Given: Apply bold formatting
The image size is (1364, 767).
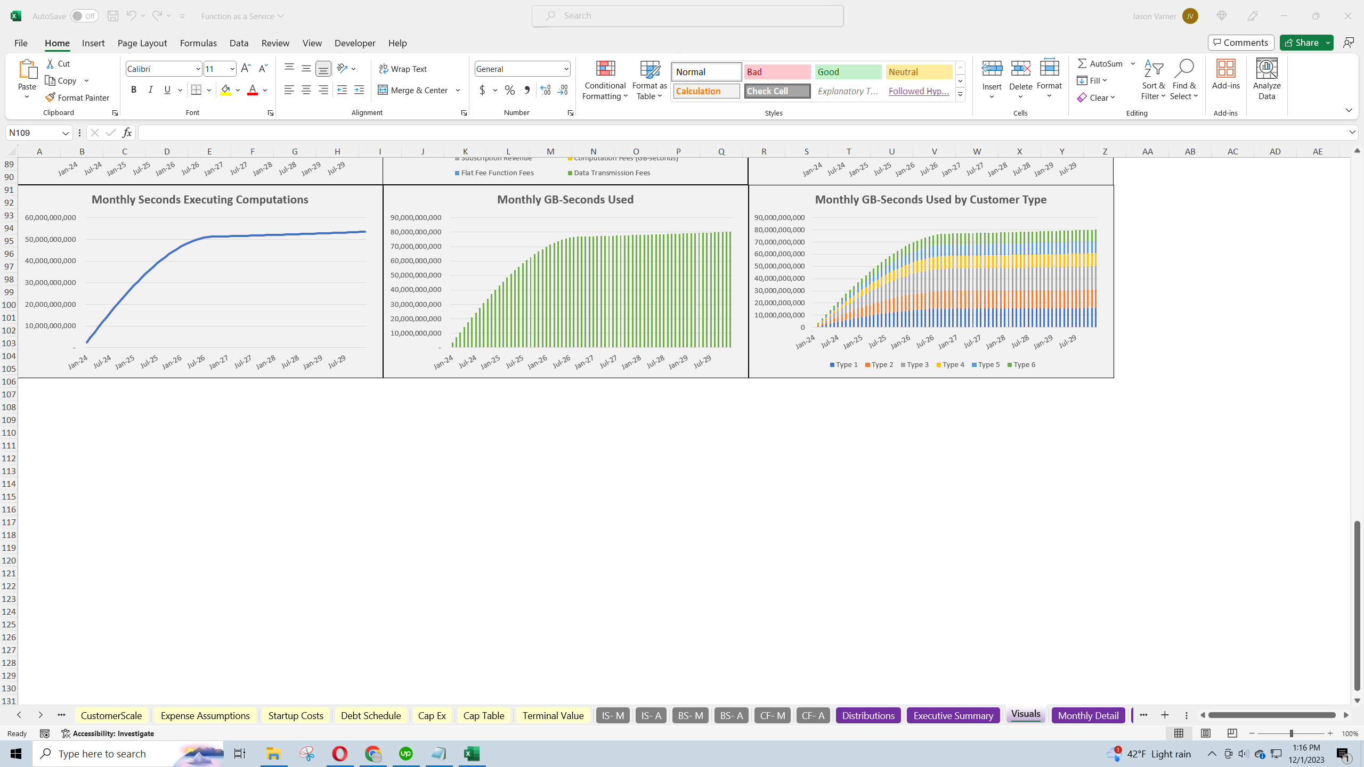Looking at the screenshot, I should coord(134,90).
